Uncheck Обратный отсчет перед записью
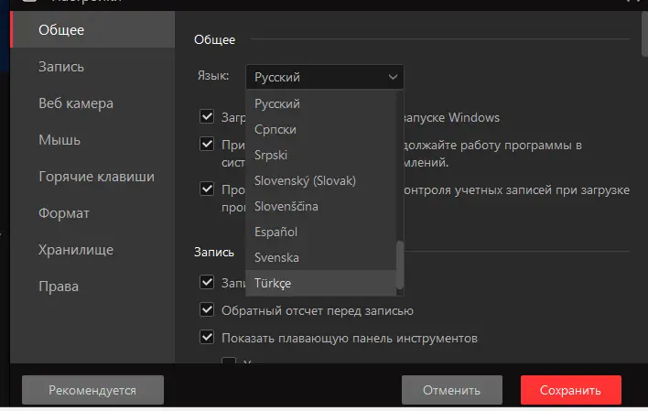 tap(207, 310)
